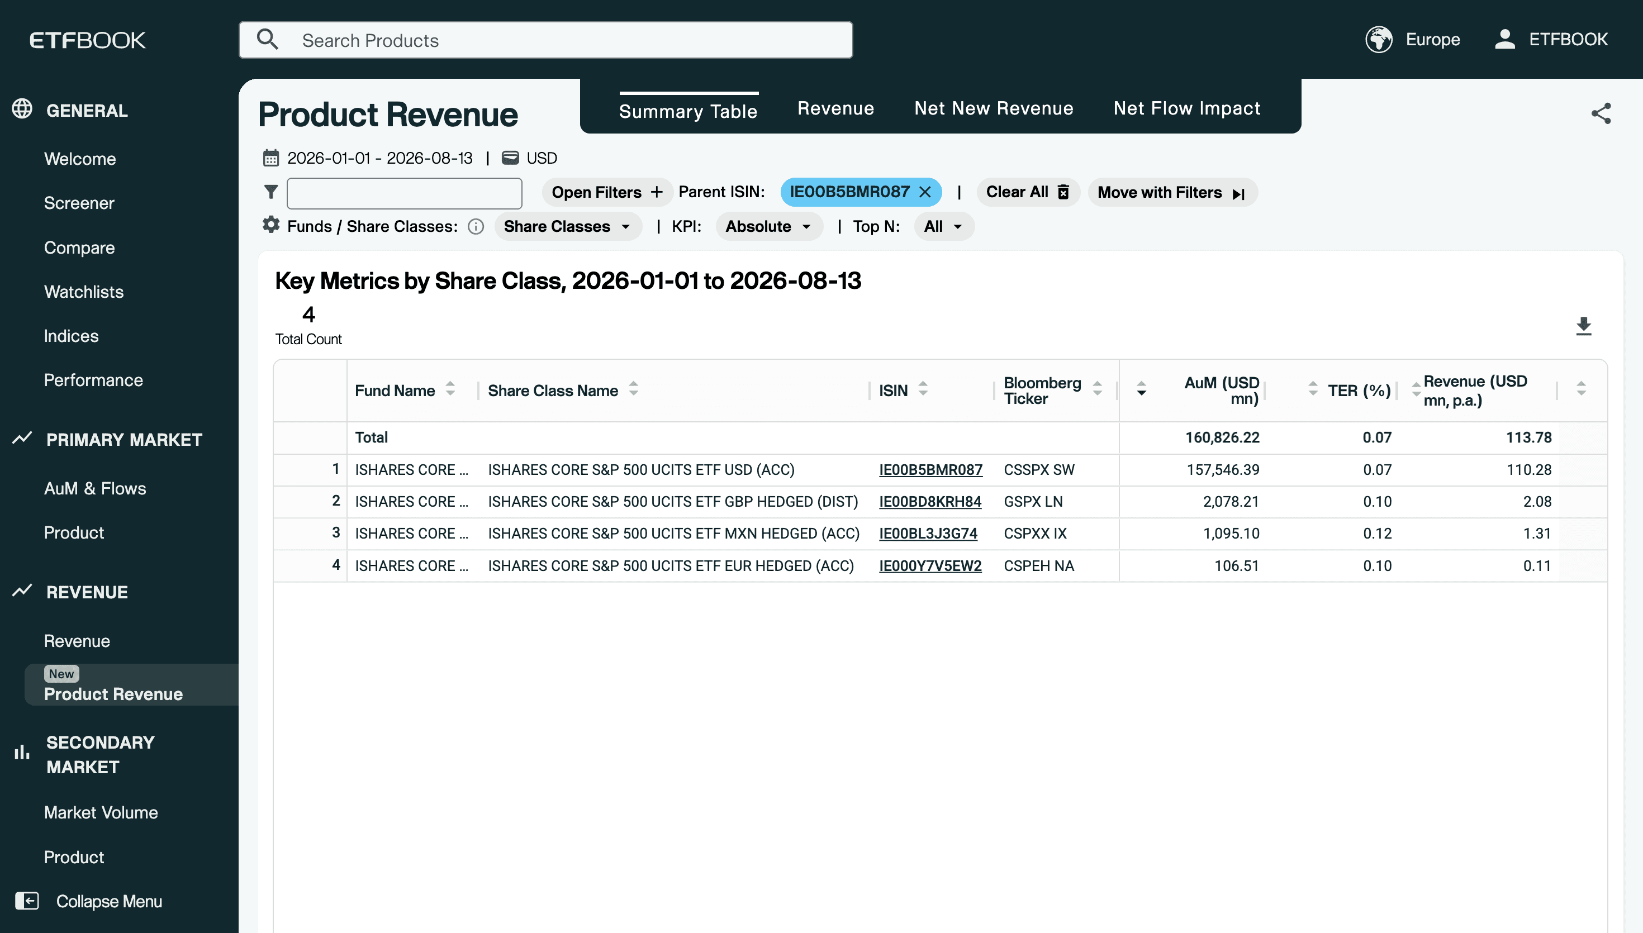Open the Top N All dropdown
Viewport: 1643px width, 933px height.
(943, 226)
